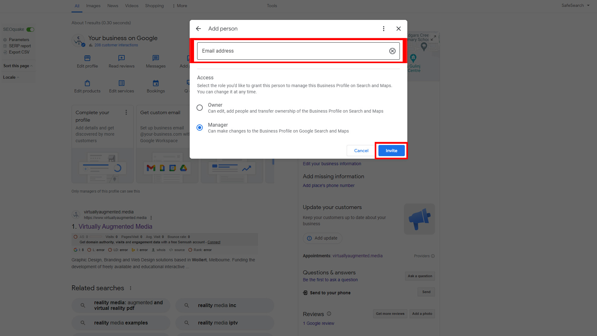Open the SafeSearch dropdown
This screenshot has width=597, height=336.
(575, 5)
